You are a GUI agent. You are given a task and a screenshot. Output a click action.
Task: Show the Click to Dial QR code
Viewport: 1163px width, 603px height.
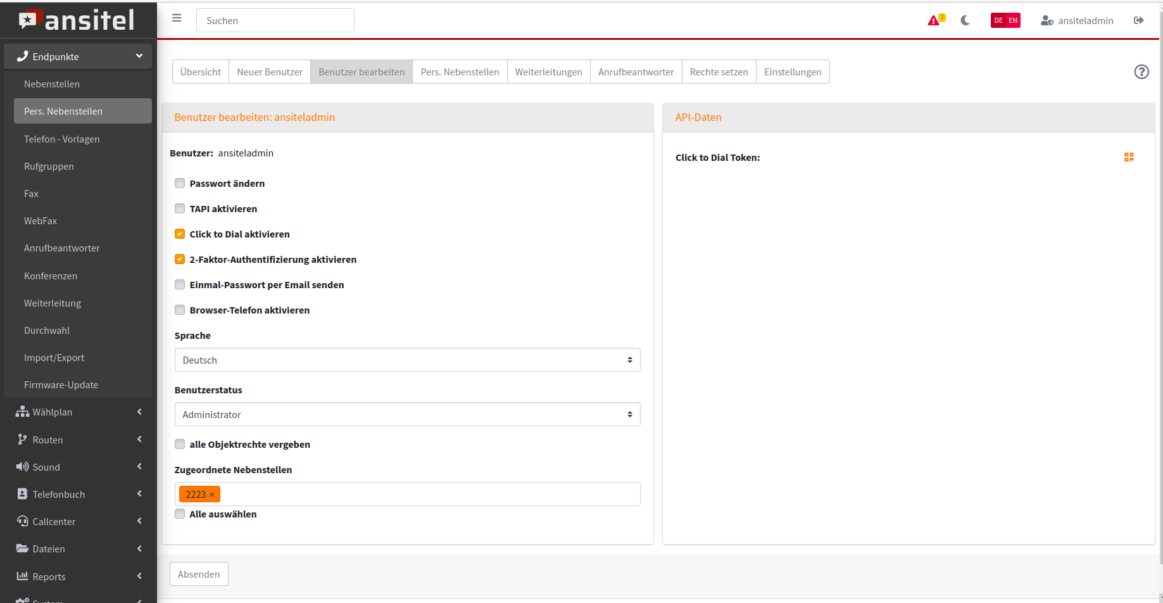point(1129,157)
